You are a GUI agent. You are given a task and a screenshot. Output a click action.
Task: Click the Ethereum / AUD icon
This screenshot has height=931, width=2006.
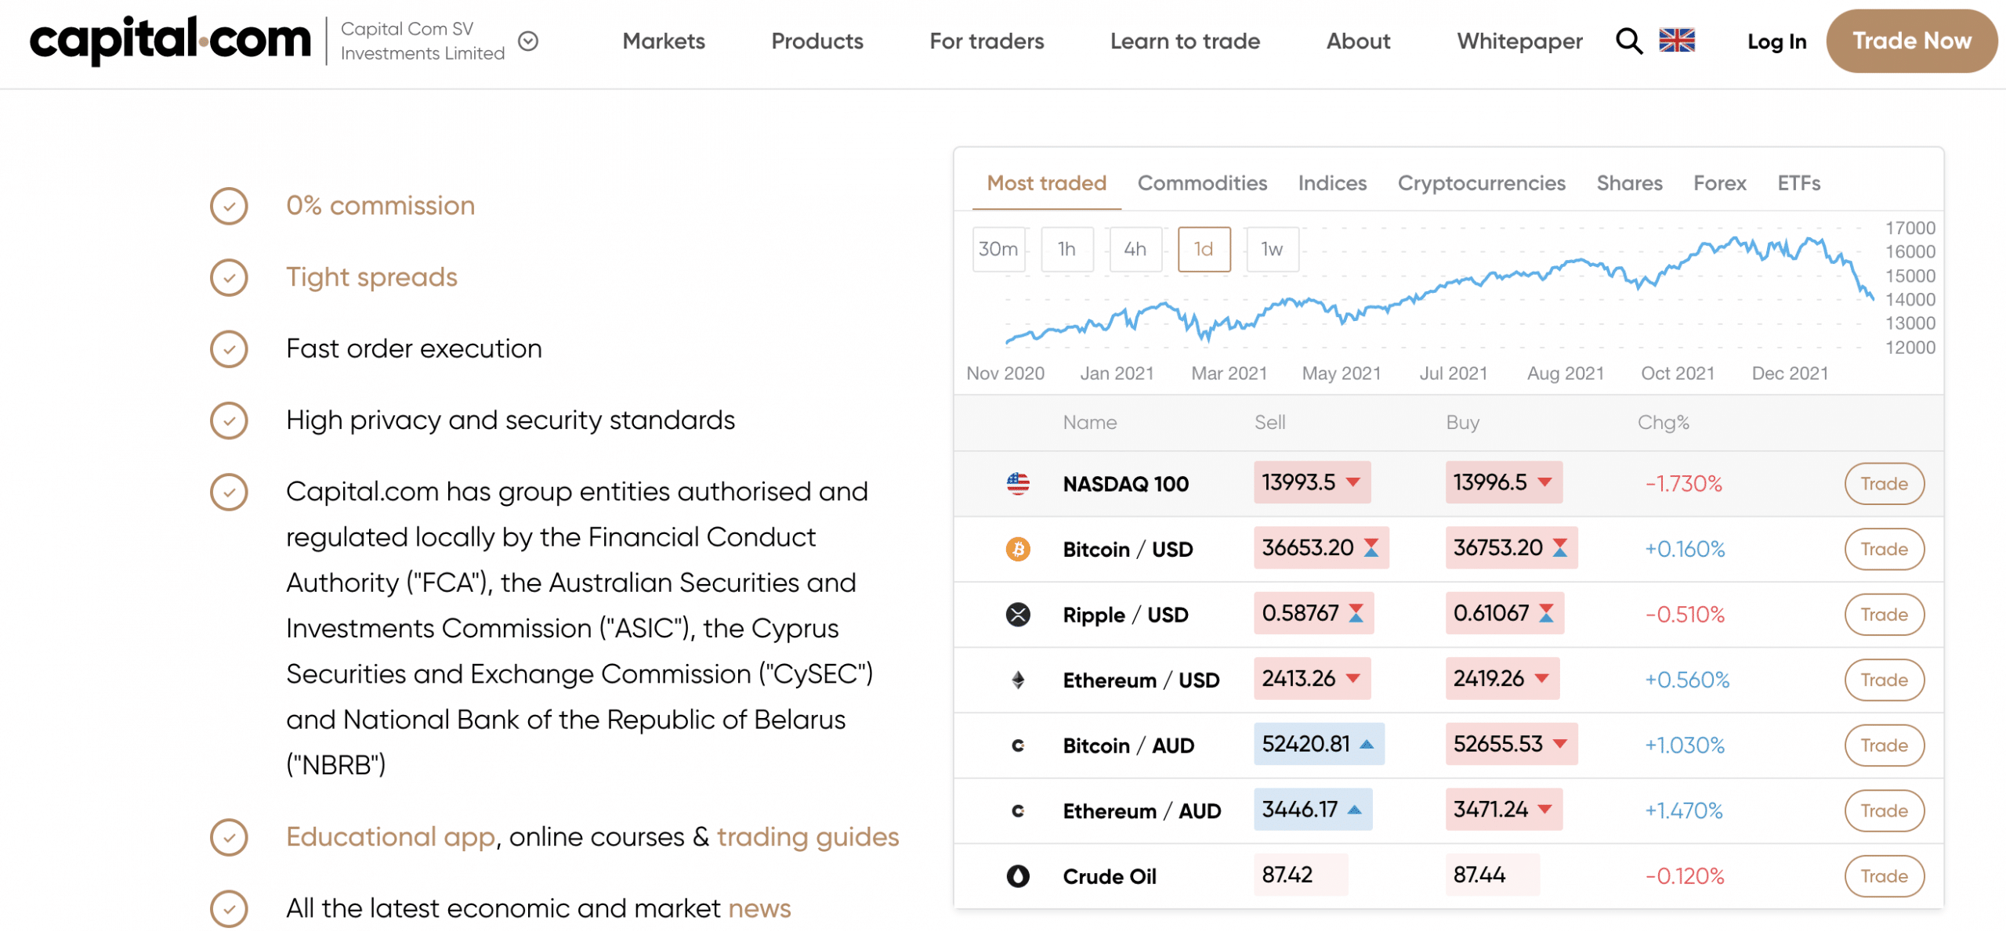1017,810
